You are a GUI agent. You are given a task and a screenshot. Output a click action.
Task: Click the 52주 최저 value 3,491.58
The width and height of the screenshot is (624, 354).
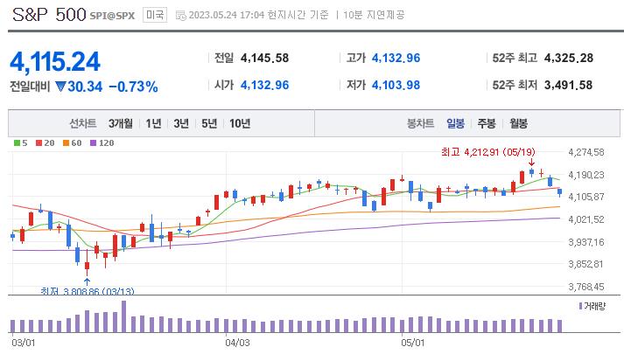coord(568,85)
